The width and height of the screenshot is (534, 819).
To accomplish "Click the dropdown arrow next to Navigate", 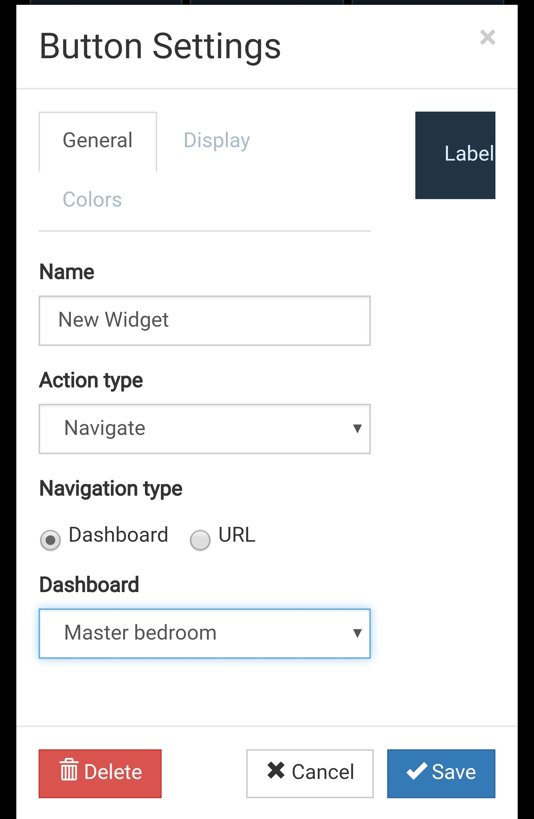I will pyautogui.click(x=357, y=429).
